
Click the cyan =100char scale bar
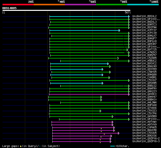112,146
